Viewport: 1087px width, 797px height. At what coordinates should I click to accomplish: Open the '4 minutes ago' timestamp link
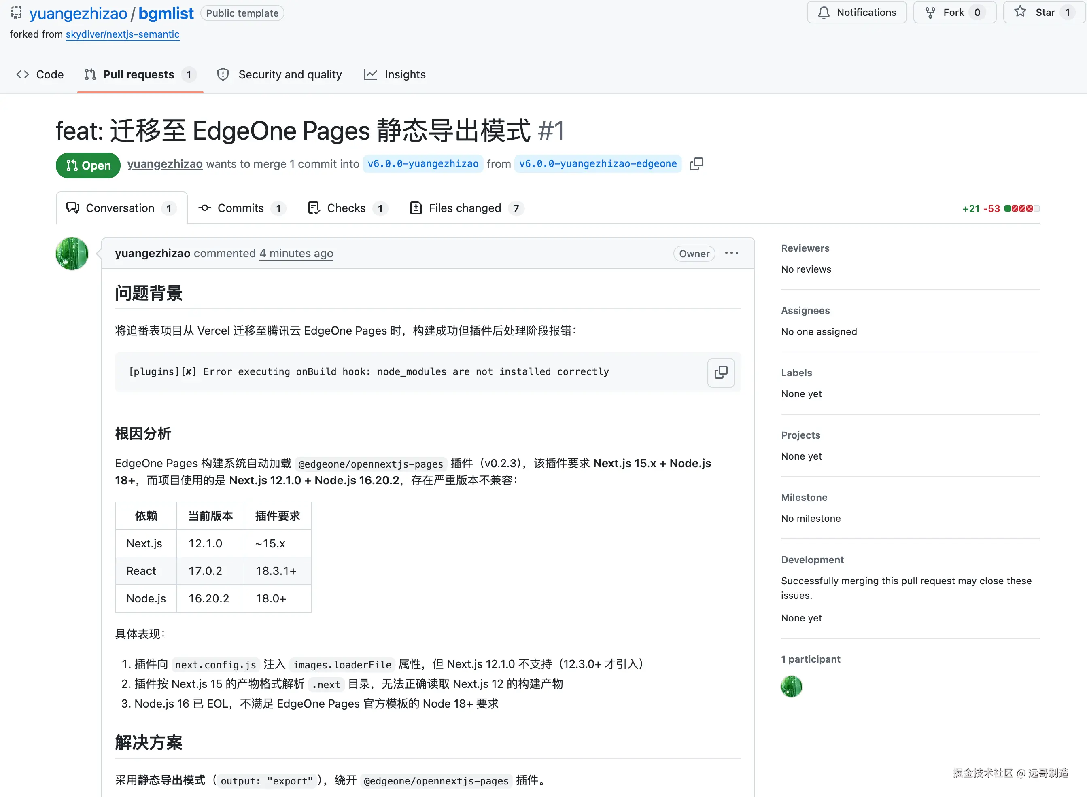click(296, 253)
